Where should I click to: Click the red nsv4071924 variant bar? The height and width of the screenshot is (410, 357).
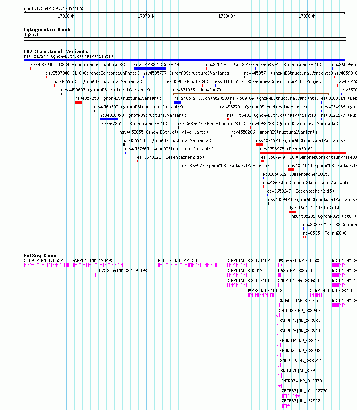point(260,144)
